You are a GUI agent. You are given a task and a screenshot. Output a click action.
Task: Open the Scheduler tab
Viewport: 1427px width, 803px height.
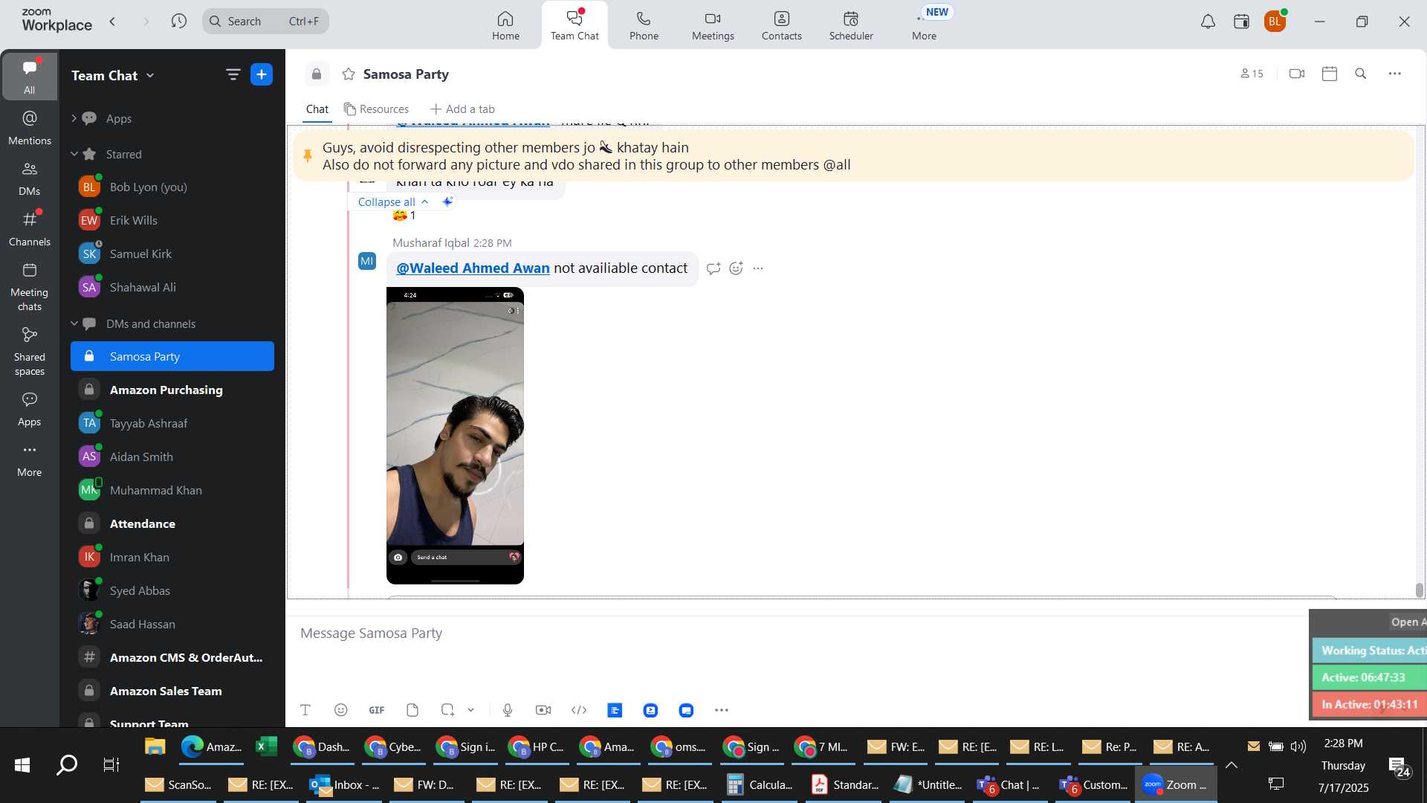851,25
